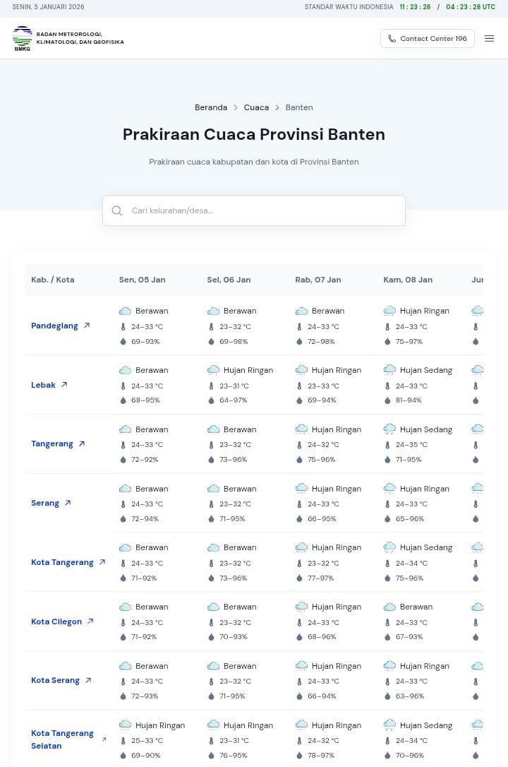
Task: Open the Cuaca breadcrumb link
Action: [x=256, y=107]
